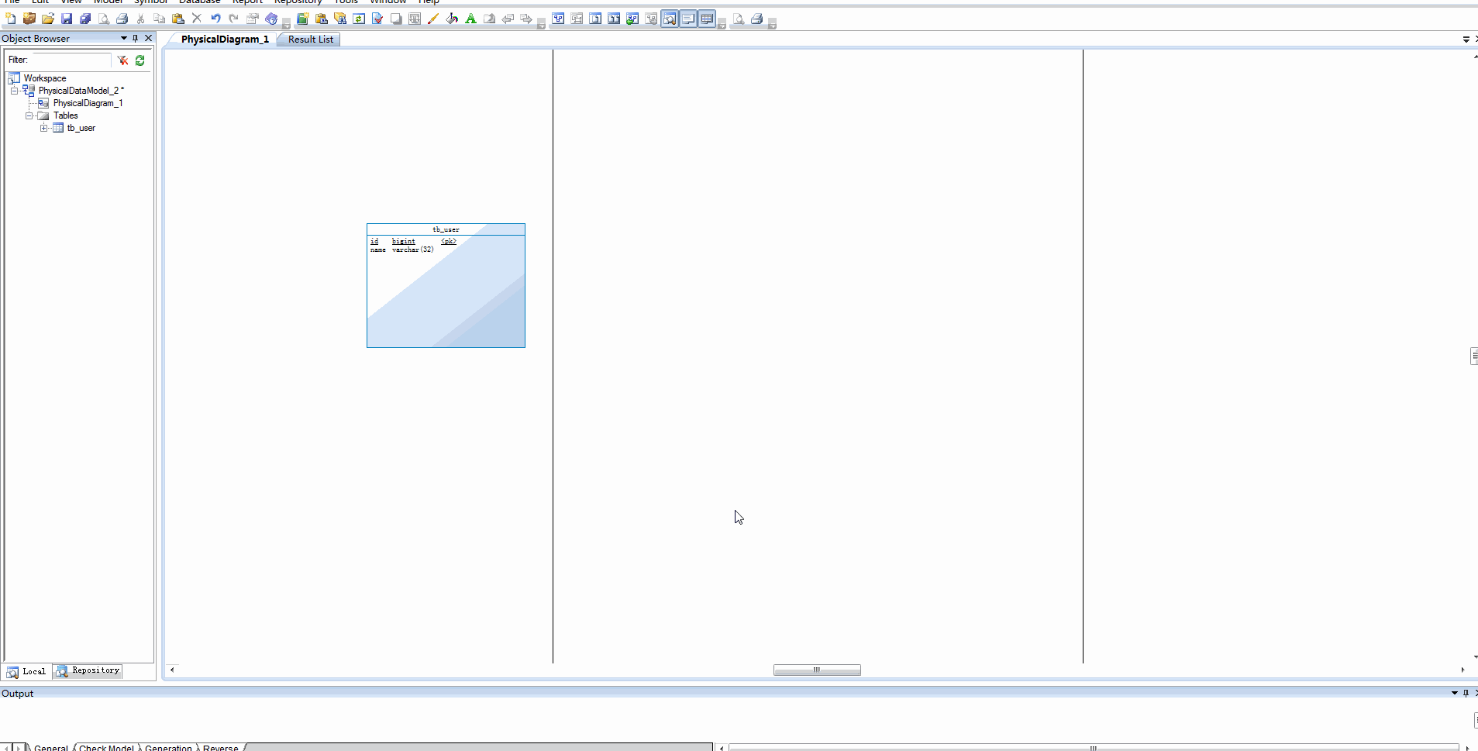Open the Output panel dropdown arrow
The image size is (1478, 751).
pos(1454,693)
